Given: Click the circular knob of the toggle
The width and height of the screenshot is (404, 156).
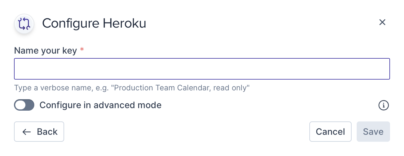Looking at the screenshot, I should 20,105.
